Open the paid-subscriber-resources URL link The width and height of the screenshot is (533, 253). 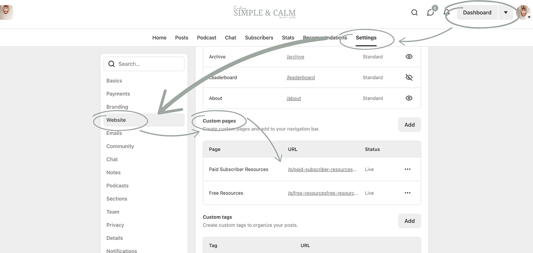[x=322, y=169]
